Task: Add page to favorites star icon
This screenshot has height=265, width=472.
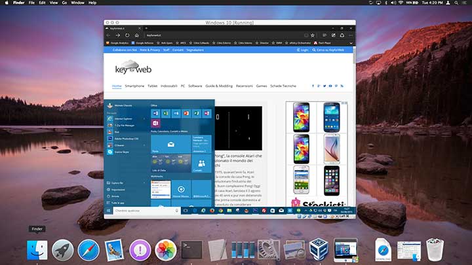Action: pyautogui.click(x=313, y=35)
